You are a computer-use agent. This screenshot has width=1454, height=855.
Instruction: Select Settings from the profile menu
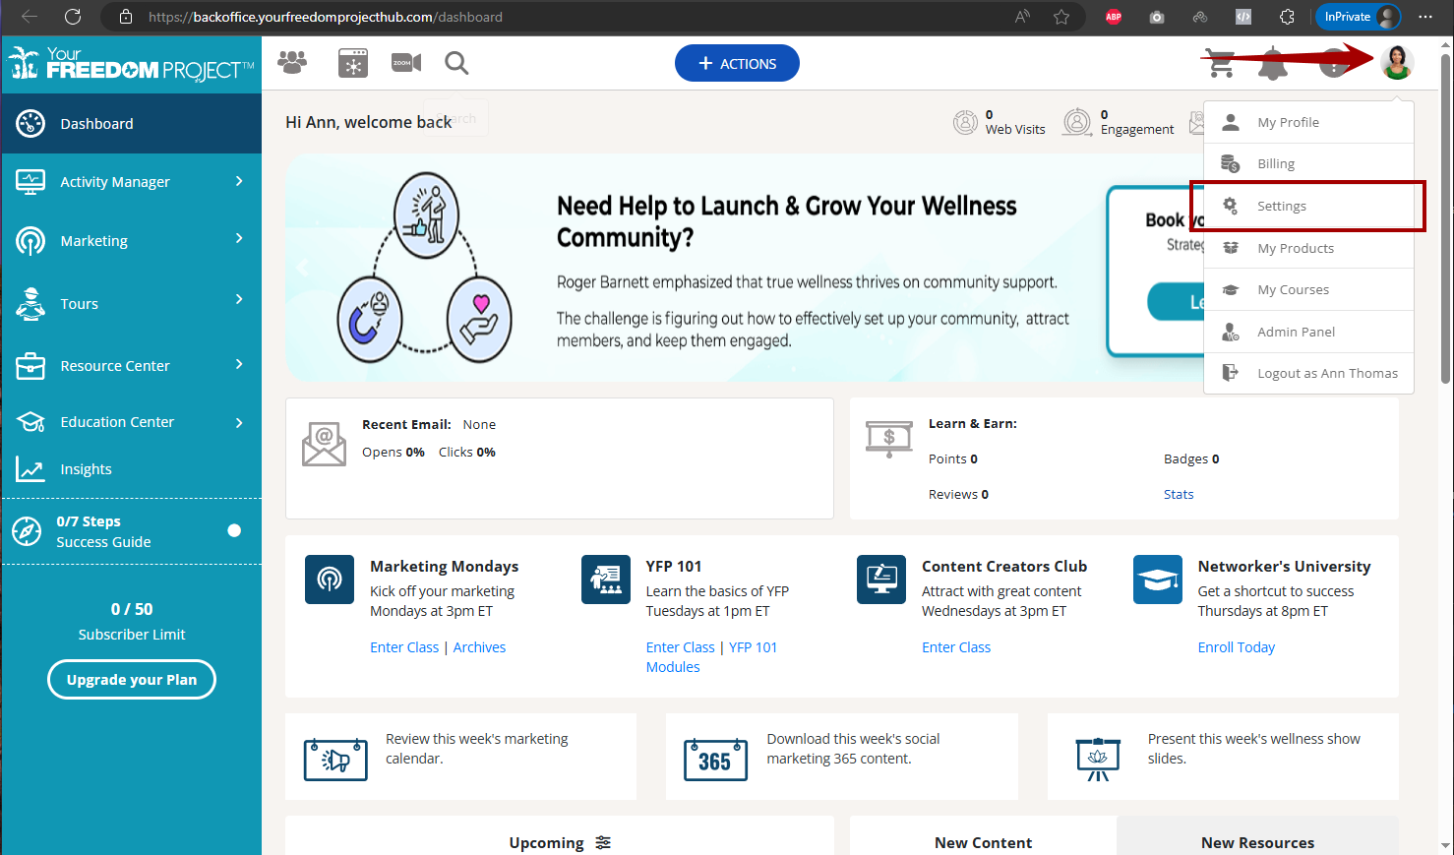click(x=1282, y=207)
